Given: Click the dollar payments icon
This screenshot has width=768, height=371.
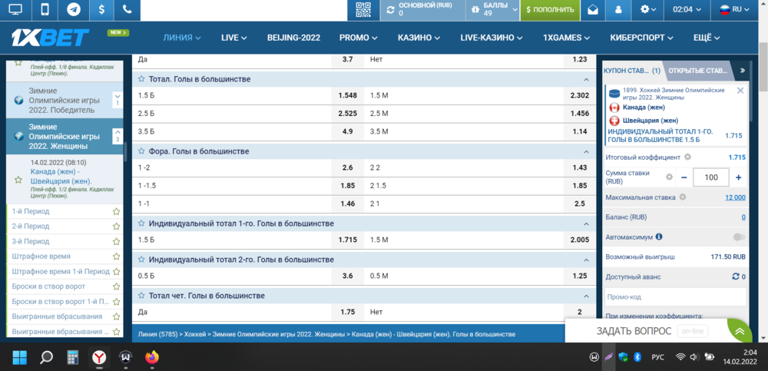Looking at the screenshot, I should 101,10.
